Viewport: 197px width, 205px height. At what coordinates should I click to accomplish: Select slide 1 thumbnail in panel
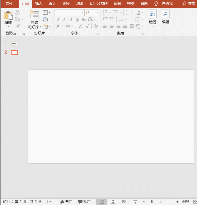[x=14, y=43]
